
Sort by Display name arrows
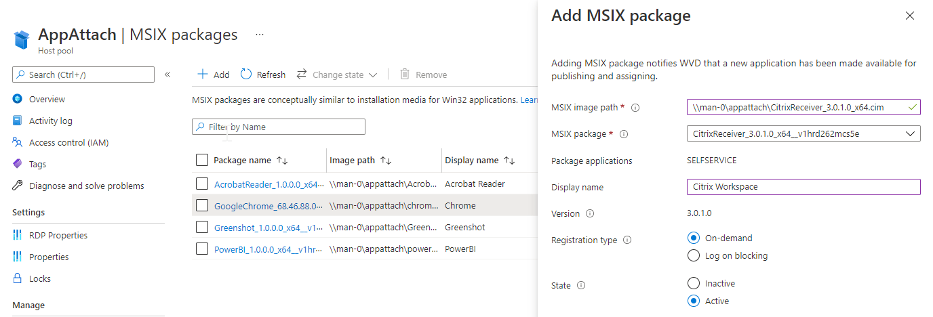point(510,161)
